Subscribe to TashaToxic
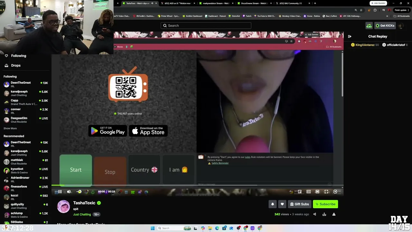Screen dimensions: 412x232 [x=325, y=204]
